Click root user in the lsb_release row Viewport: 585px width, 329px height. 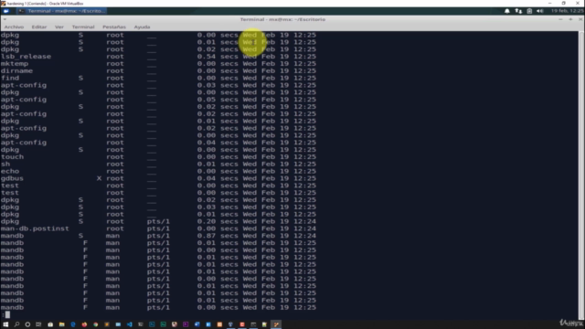(x=115, y=57)
